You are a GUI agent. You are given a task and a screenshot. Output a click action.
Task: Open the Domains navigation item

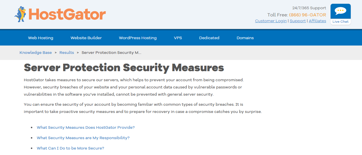tap(245, 38)
